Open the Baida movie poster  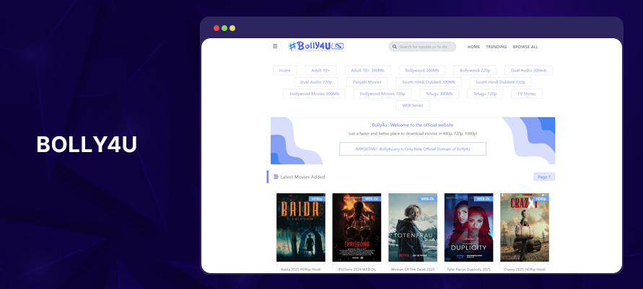pos(301,228)
